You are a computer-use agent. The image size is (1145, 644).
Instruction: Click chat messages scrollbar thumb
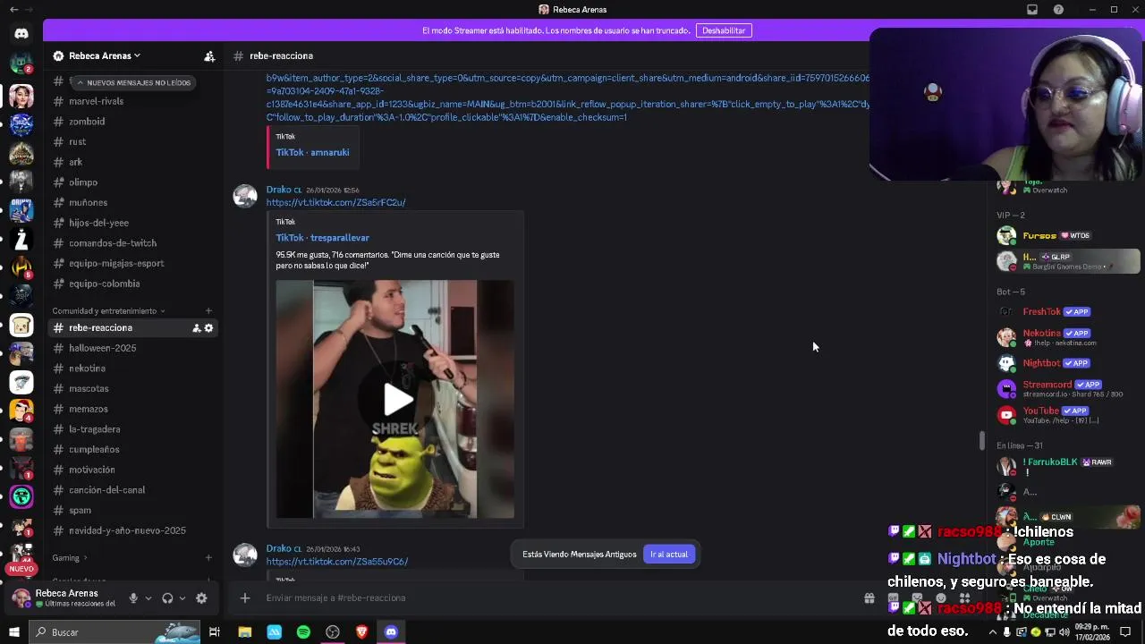point(981,441)
